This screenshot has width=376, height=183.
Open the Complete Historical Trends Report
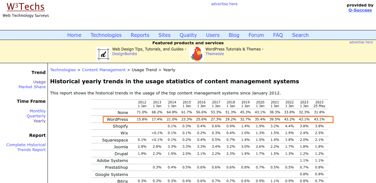tap(26, 145)
